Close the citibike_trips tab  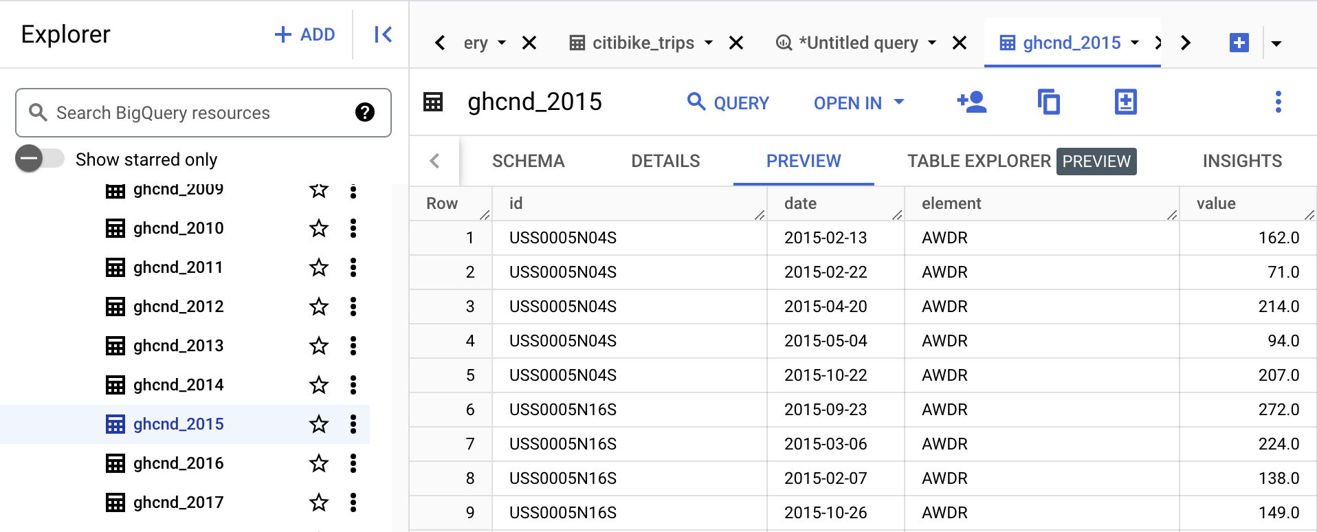coord(736,43)
